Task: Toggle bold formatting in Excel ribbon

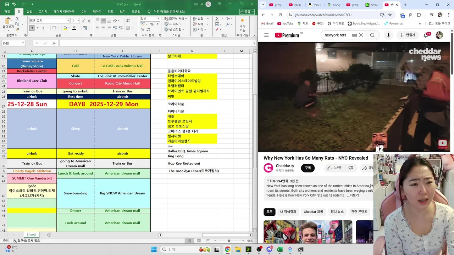Action: (32, 28)
